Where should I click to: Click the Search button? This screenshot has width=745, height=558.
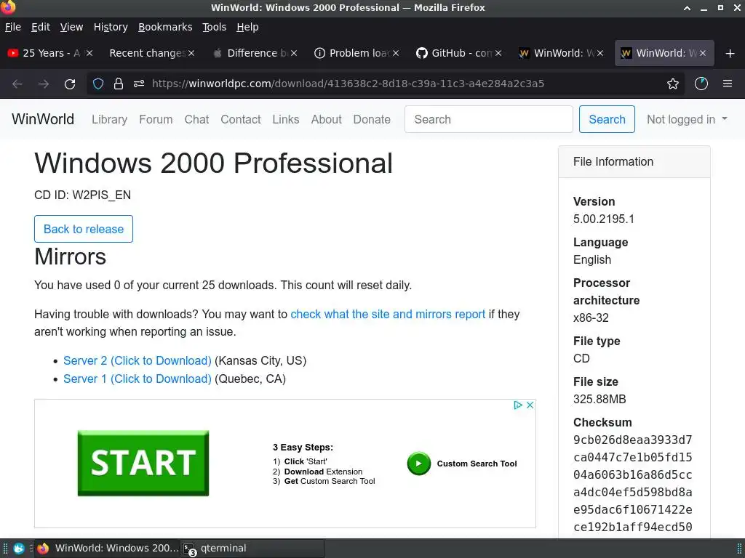(607, 120)
